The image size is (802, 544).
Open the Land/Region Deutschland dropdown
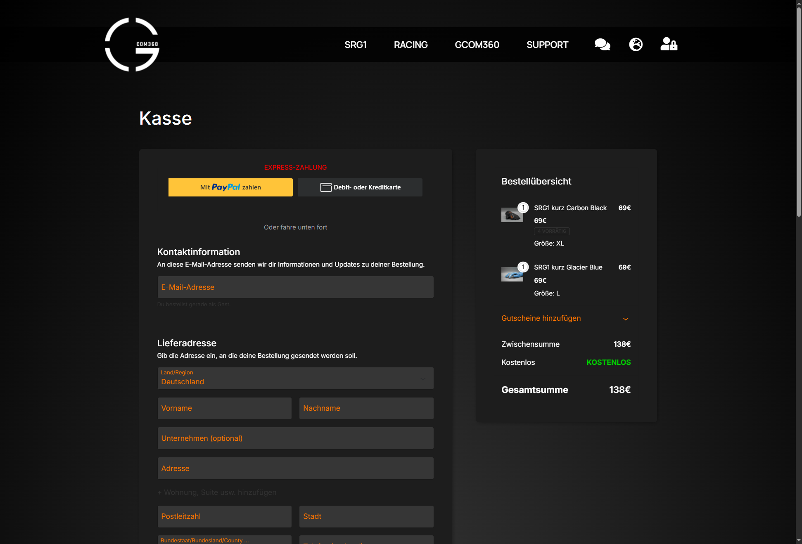(x=295, y=378)
